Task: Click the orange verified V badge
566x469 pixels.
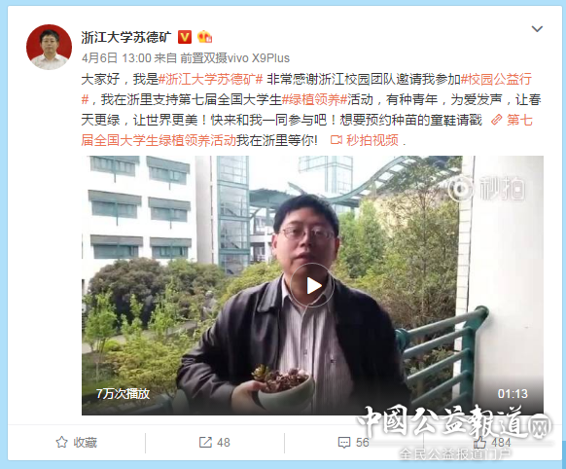Action: pyautogui.click(x=185, y=37)
